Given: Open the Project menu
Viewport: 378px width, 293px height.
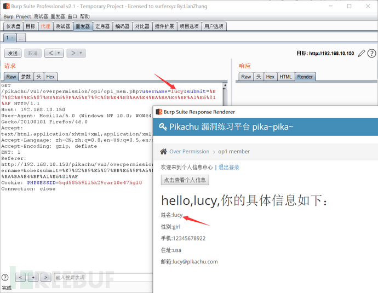Looking at the screenshot, I should (x=23, y=16).
